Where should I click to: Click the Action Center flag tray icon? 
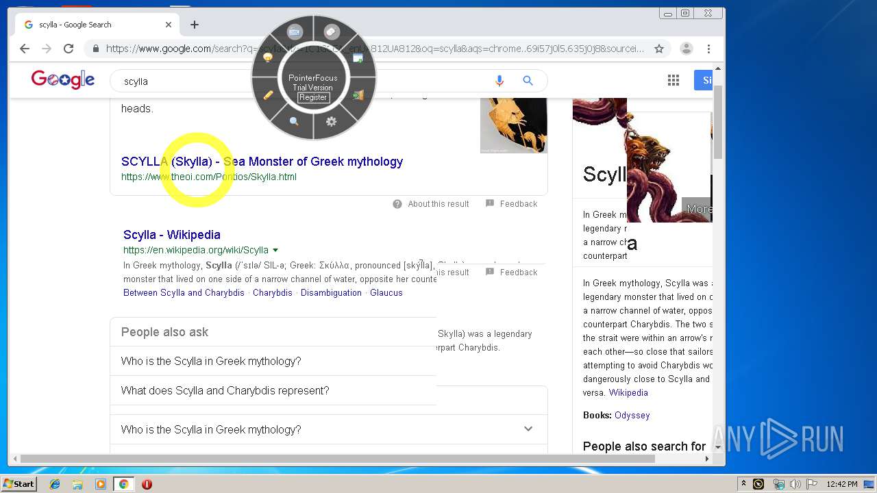click(x=812, y=484)
